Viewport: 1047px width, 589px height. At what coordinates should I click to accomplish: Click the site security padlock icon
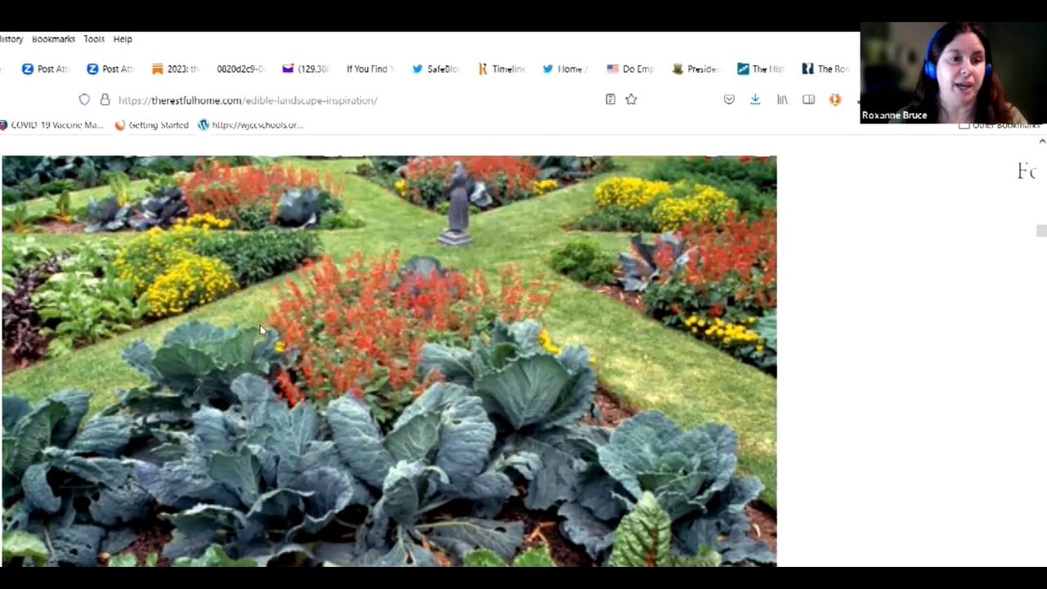click(105, 100)
